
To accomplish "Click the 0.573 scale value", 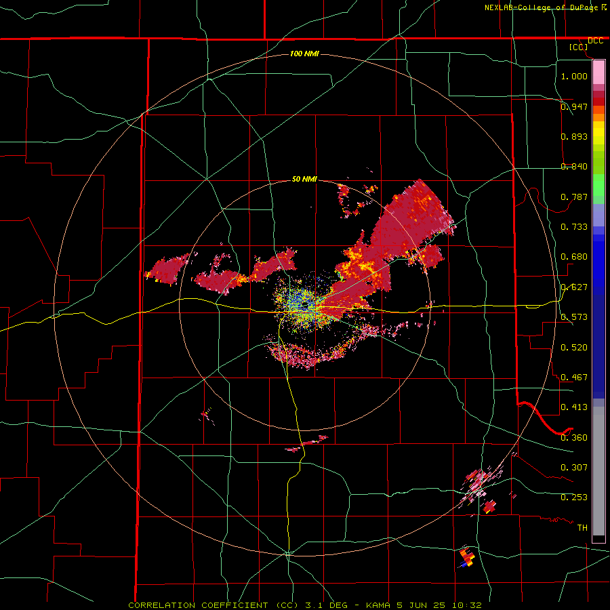I will pos(574,317).
